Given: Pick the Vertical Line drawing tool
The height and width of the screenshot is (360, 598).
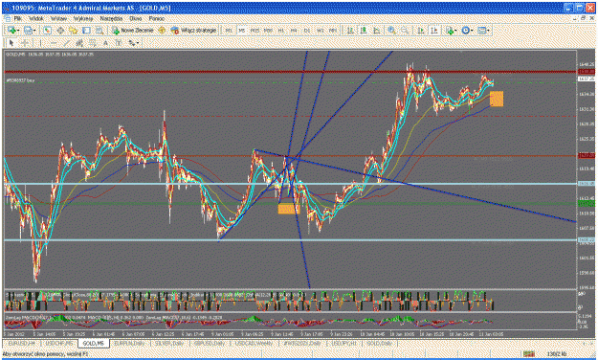Looking at the screenshot, I should 40,43.
